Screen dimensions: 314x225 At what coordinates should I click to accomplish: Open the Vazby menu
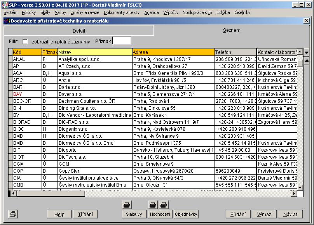[x=61, y=12]
